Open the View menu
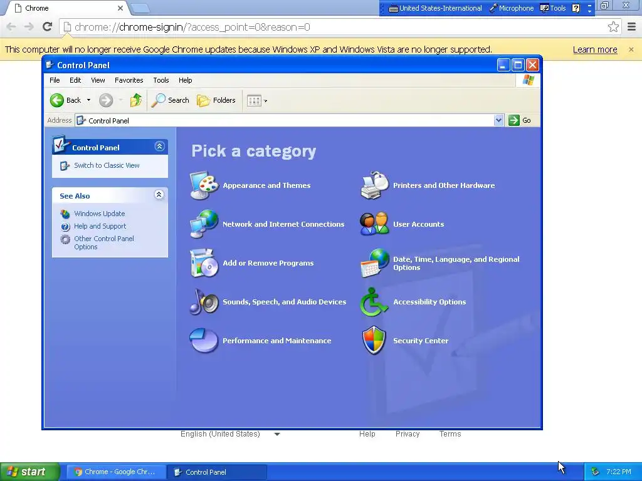This screenshot has width=642, height=481. (98, 80)
